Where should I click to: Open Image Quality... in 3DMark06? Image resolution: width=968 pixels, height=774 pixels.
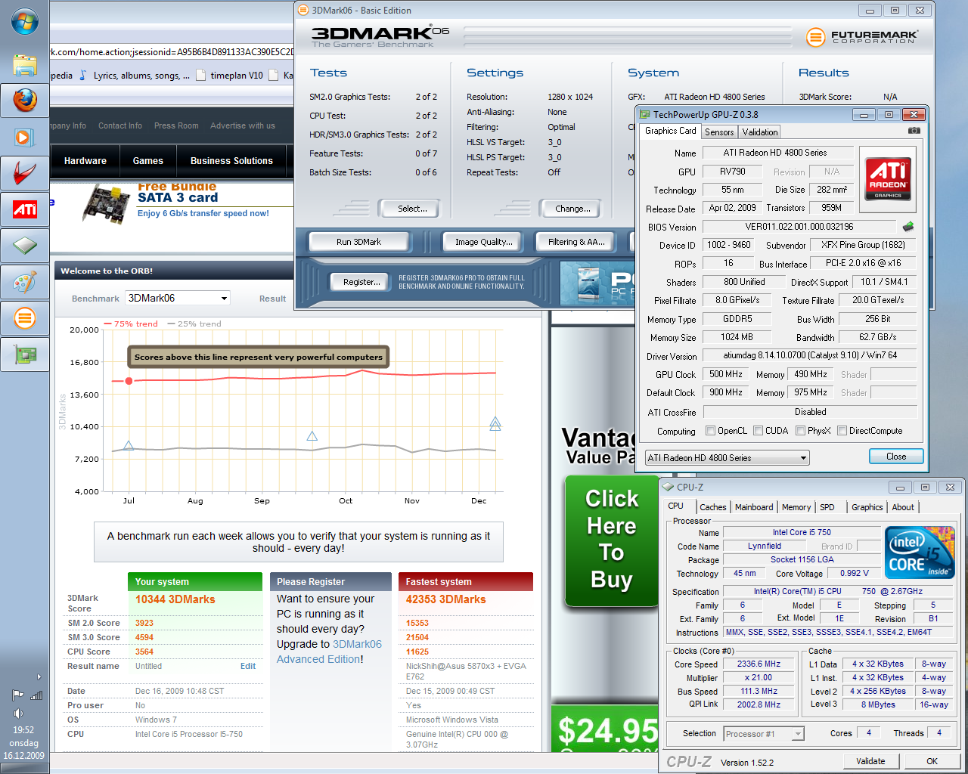pos(484,242)
